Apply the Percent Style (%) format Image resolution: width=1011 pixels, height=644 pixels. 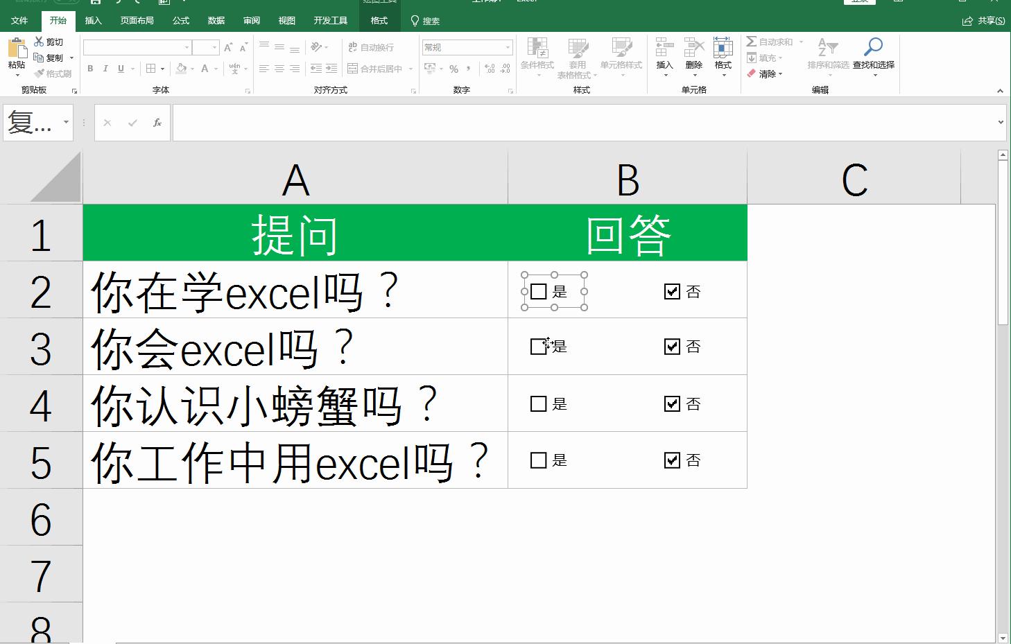point(454,69)
